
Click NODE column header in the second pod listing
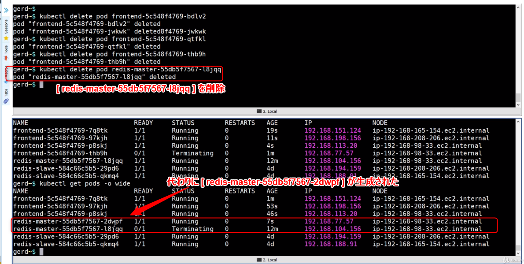coord(380,191)
